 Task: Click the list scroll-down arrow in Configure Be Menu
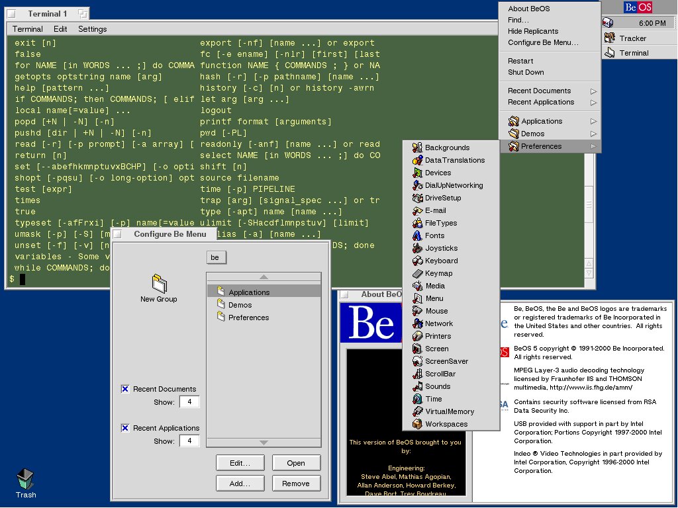[264, 443]
